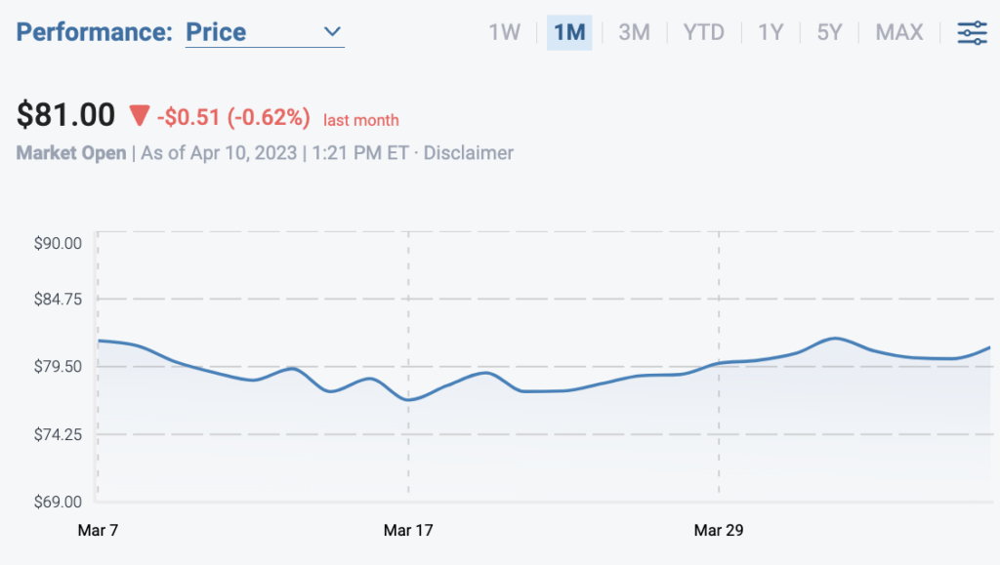Click the -$0.51 (-0.62%) change value

click(x=233, y=118)
